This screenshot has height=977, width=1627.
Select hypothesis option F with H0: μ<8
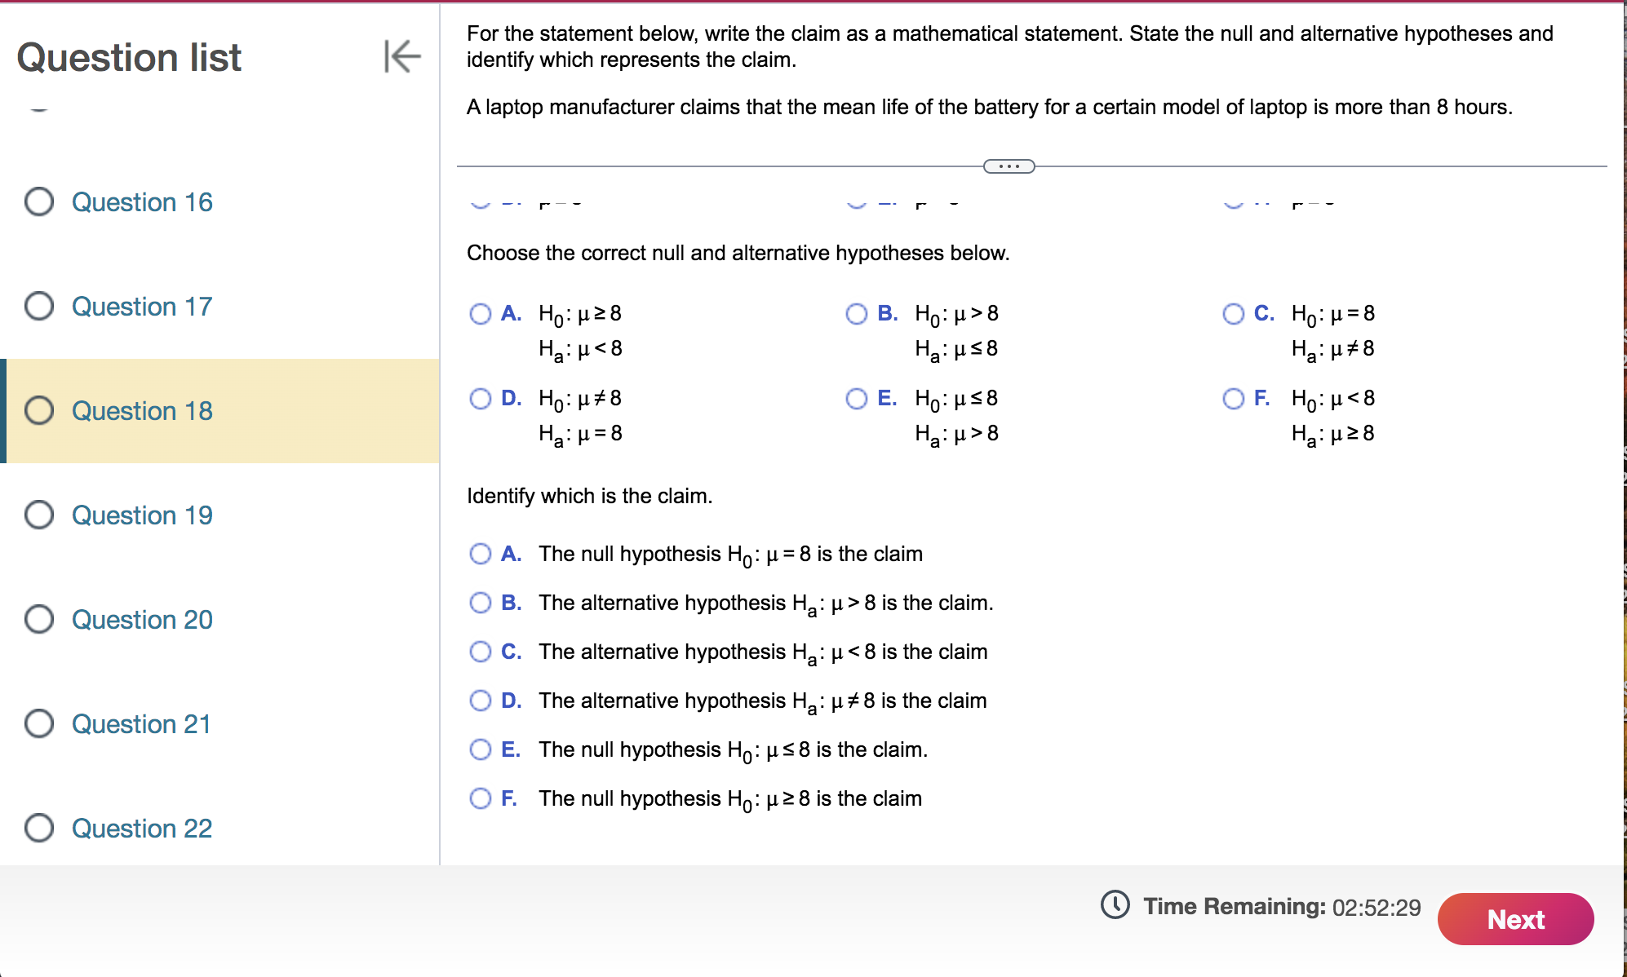point(1234,399)
